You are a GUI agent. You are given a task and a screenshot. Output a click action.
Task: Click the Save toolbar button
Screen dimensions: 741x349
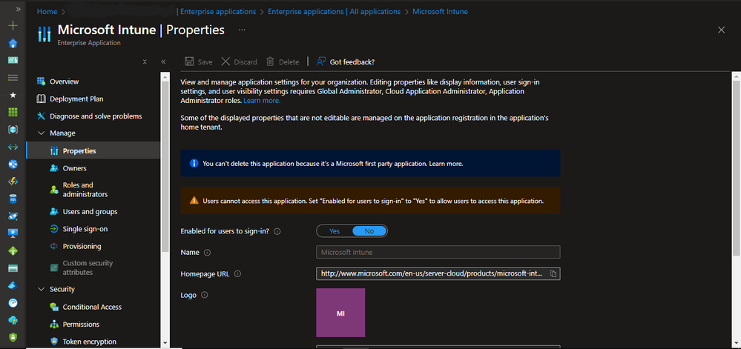(x=198, y=62)
